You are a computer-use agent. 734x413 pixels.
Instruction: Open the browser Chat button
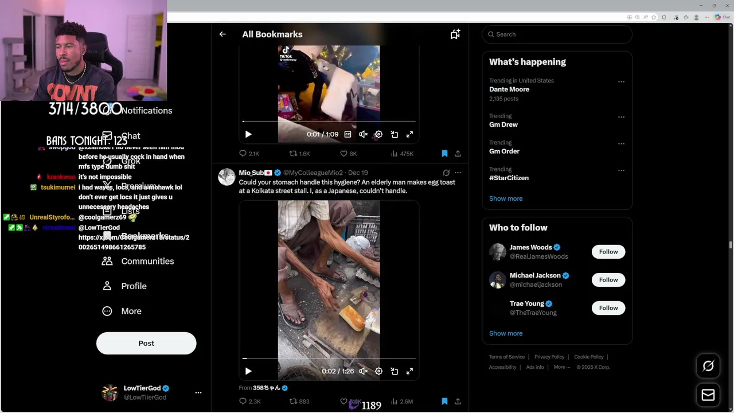pos(721,17)
